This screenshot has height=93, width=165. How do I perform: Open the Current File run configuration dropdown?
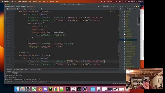click(106, 6)
